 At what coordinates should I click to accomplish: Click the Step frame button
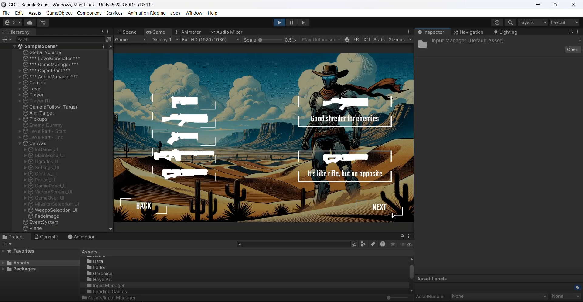pyautogui.click(x=304, y=22)
